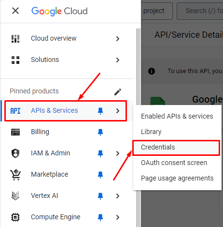Click the IAM & Admin shield icon
Image resolution: width=223 pixels, height=227 pixels.
(15, 153)
